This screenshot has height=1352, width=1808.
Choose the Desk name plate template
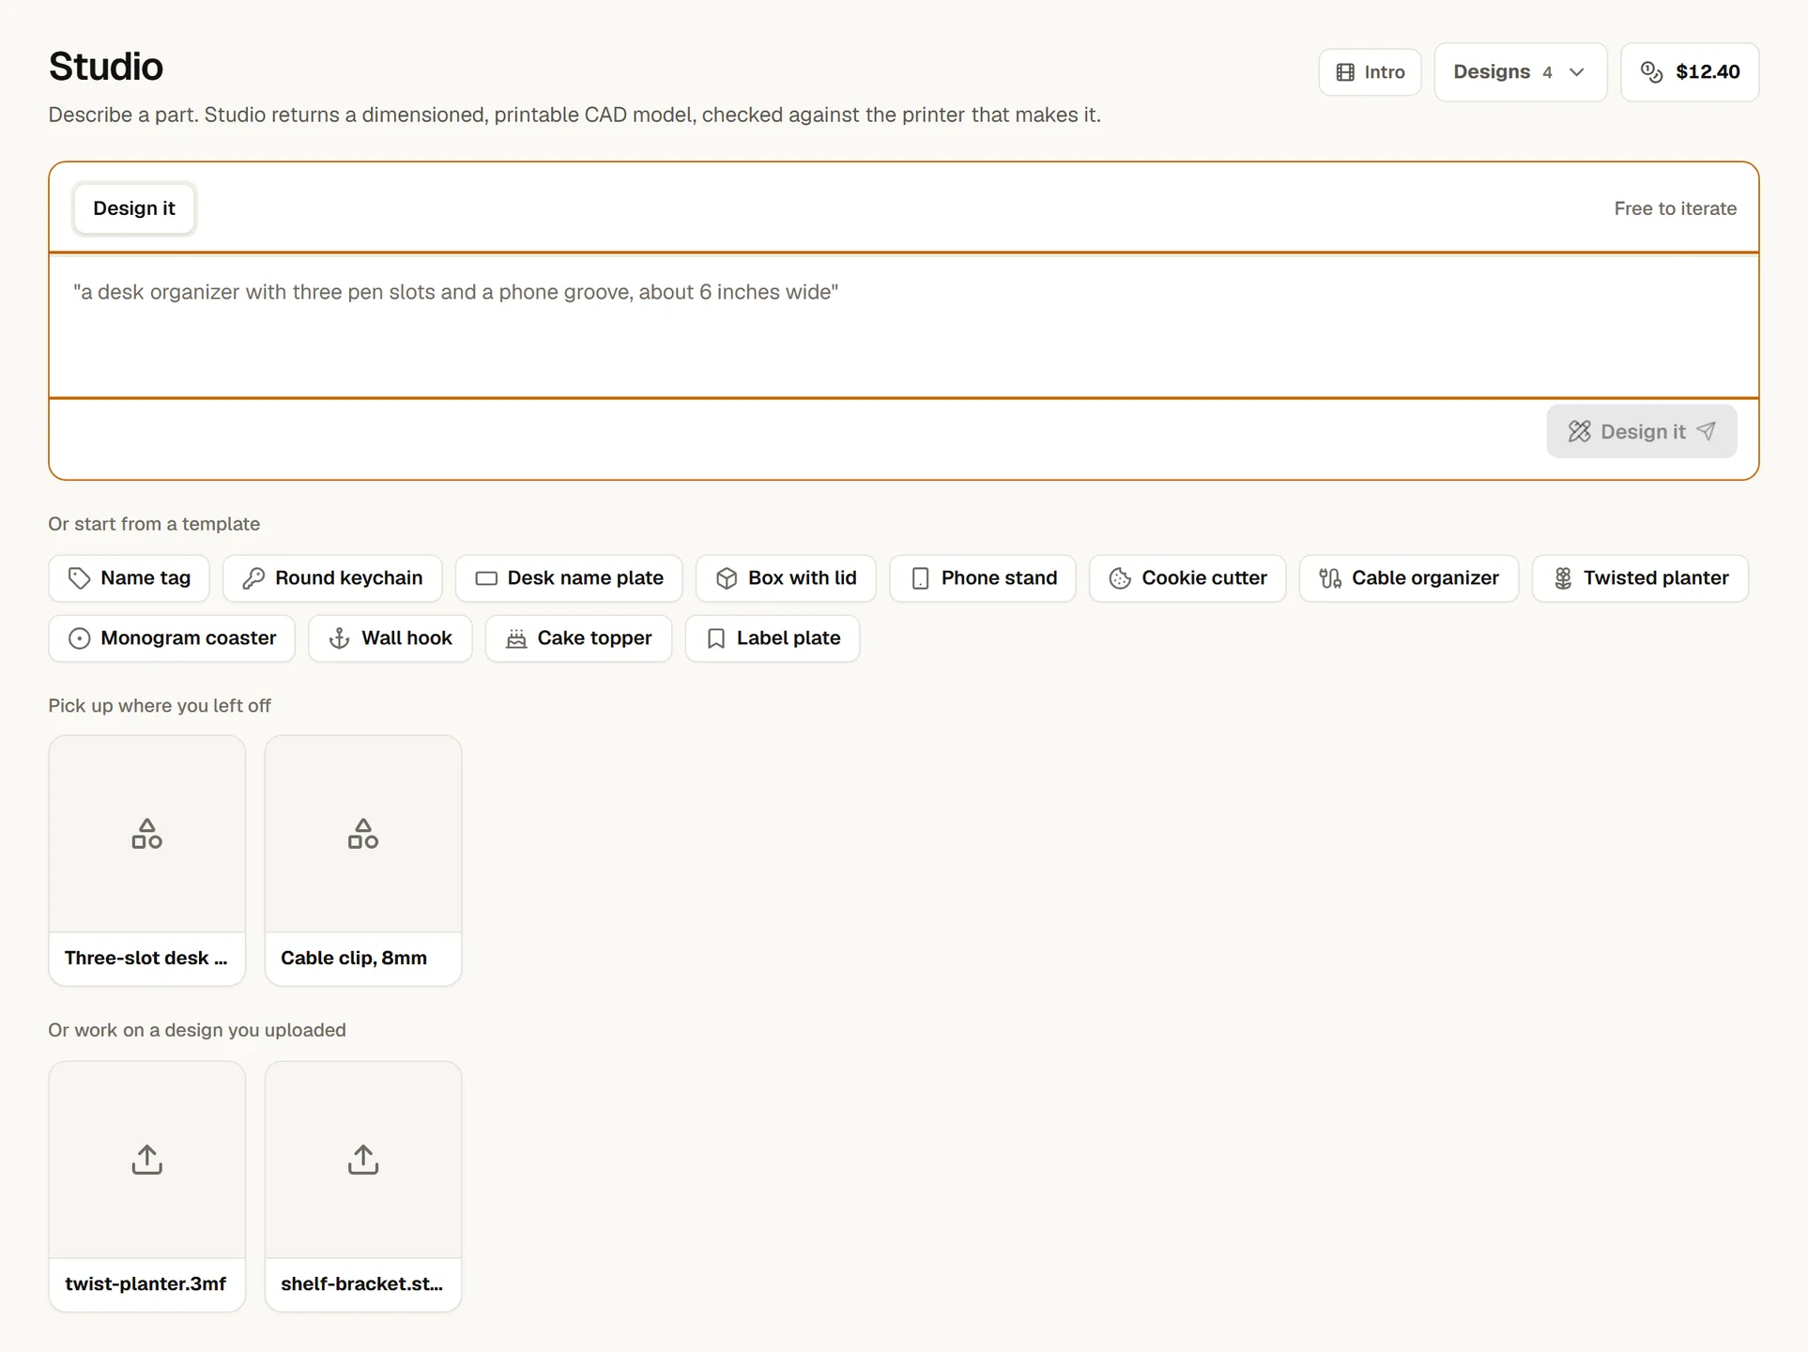(x=569, y=578)
